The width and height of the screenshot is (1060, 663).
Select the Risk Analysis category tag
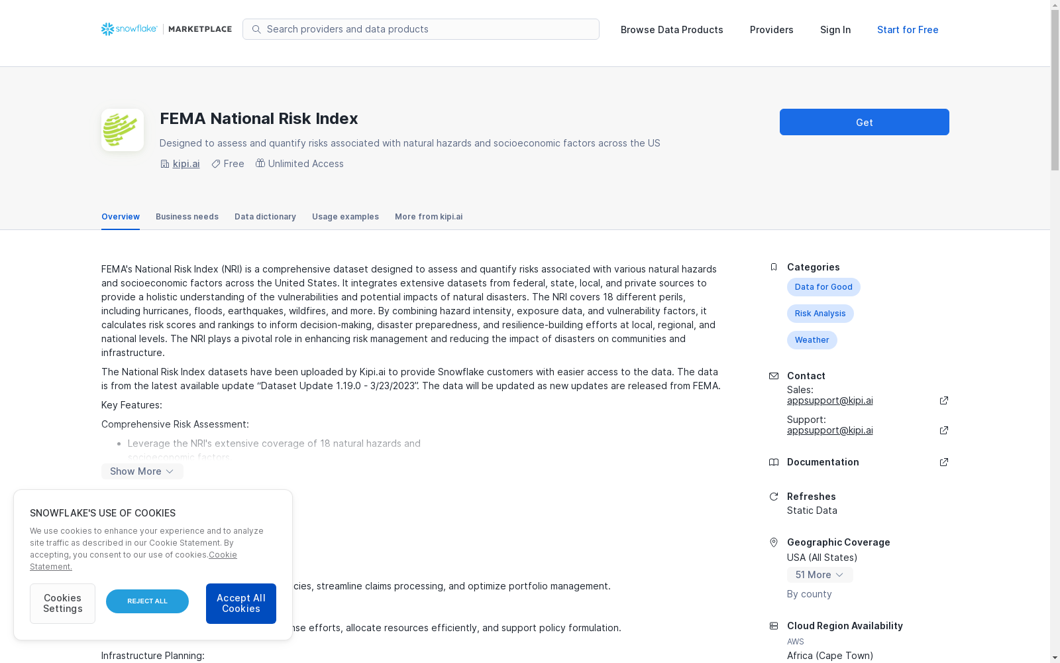[820, 314]
